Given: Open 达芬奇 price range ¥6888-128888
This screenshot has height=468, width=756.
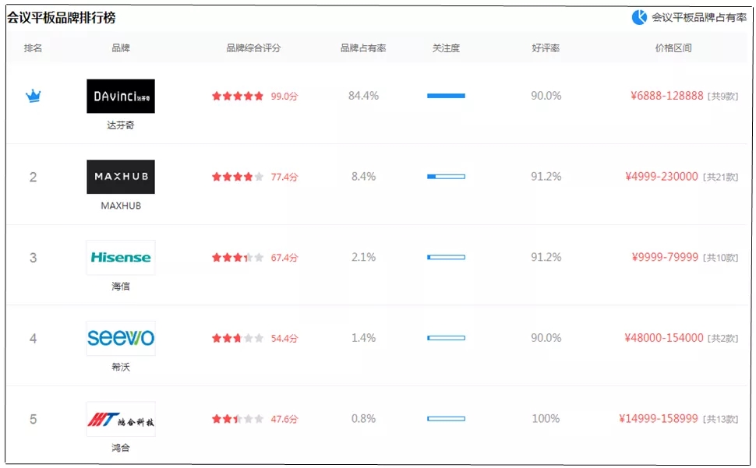Looking at the screenshot, I should 666,96.
